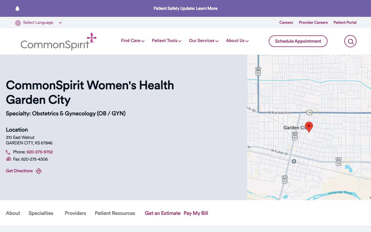The width and height of the screenshot is (371, 232).
Task: Click the route 156 shield on map
Action: click(309, 113)
